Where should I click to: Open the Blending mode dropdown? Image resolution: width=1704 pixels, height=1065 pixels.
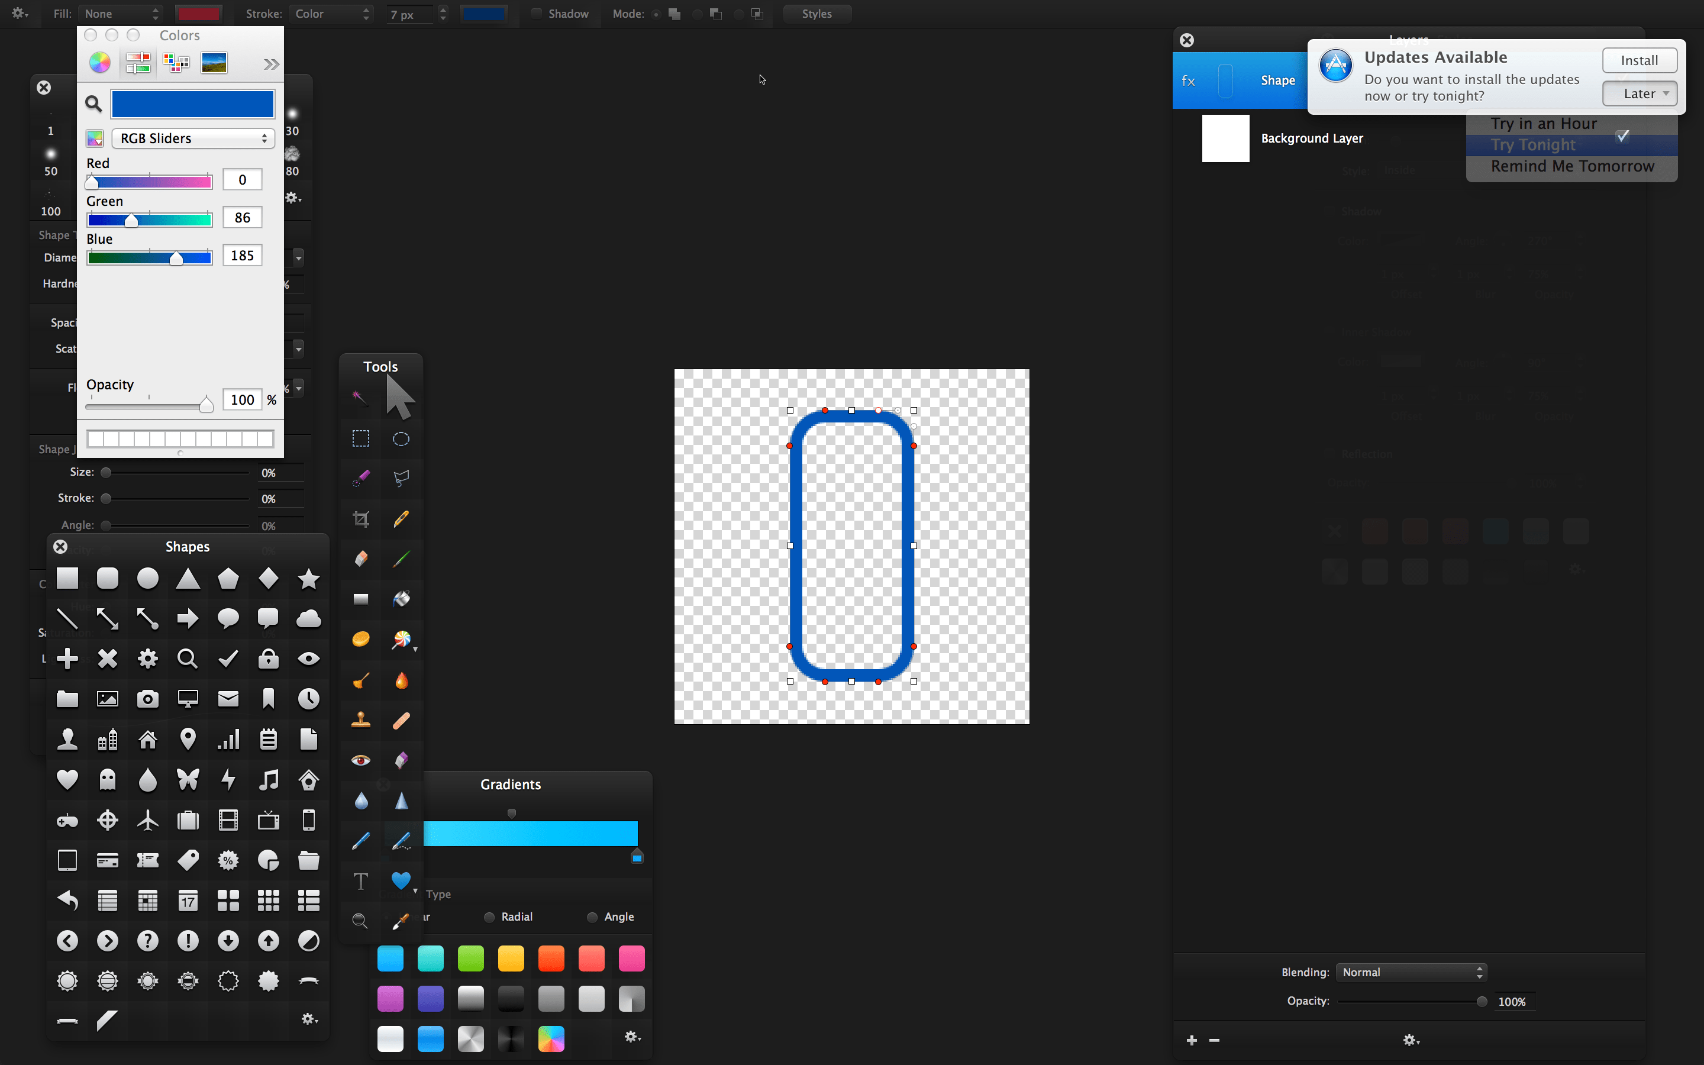pyautogui.click(x=1411, y=972)
